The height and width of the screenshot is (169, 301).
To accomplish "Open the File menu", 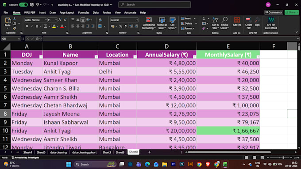I will click(x=6, y=12).
